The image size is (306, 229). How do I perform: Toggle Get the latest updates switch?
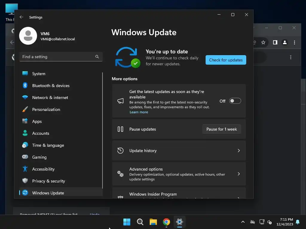(235, 101)
